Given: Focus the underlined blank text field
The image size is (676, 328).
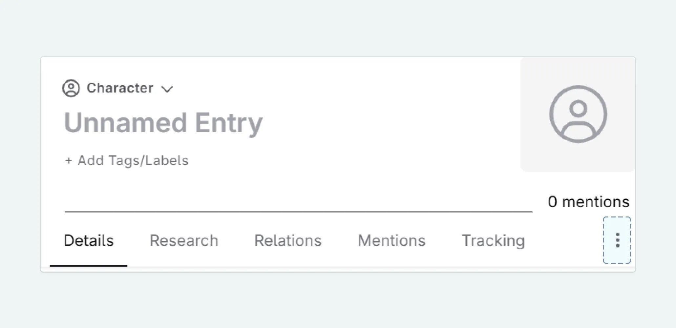Looking at the screenshot, I should tap(298, 203).
